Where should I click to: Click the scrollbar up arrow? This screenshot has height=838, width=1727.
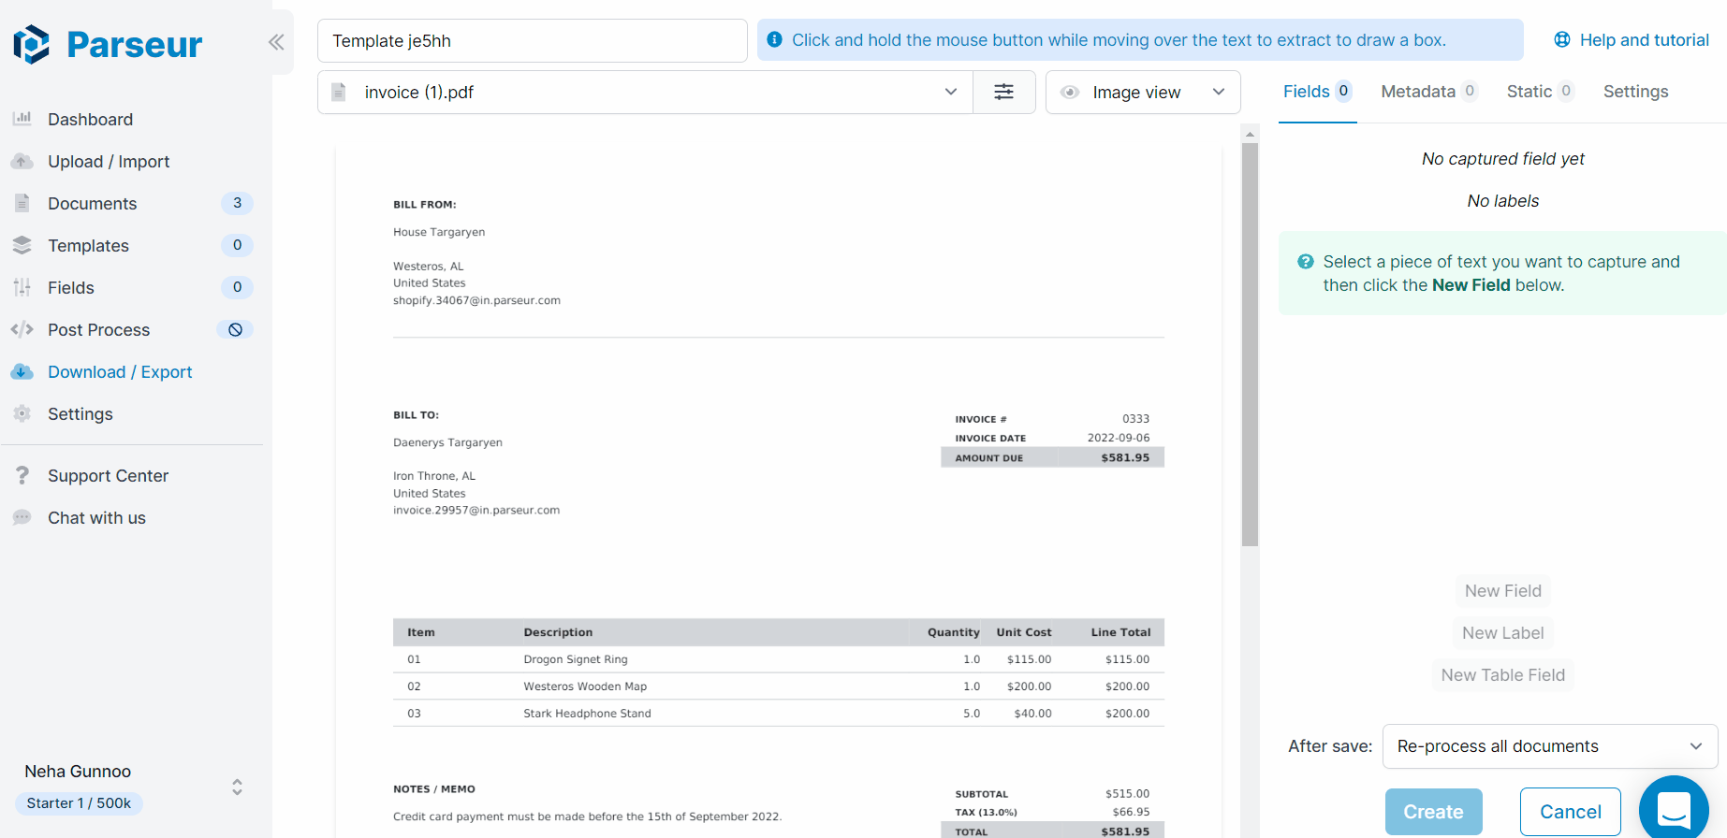(x=1250, y=134)
